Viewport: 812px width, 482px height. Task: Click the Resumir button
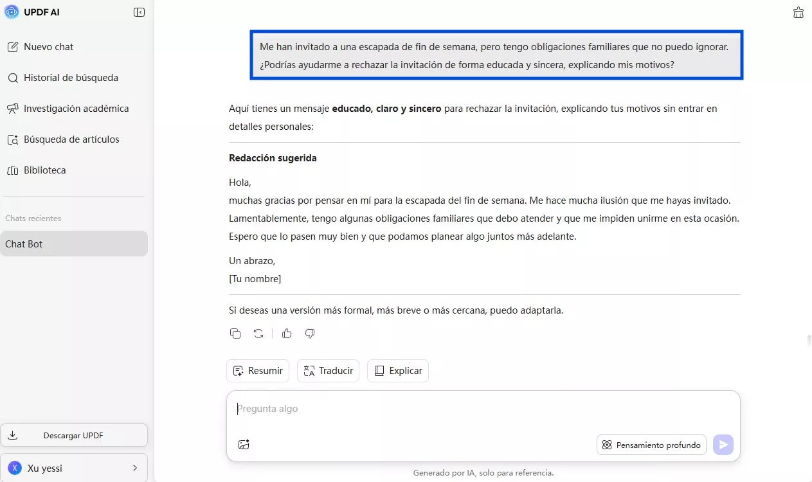pos(258,371)
